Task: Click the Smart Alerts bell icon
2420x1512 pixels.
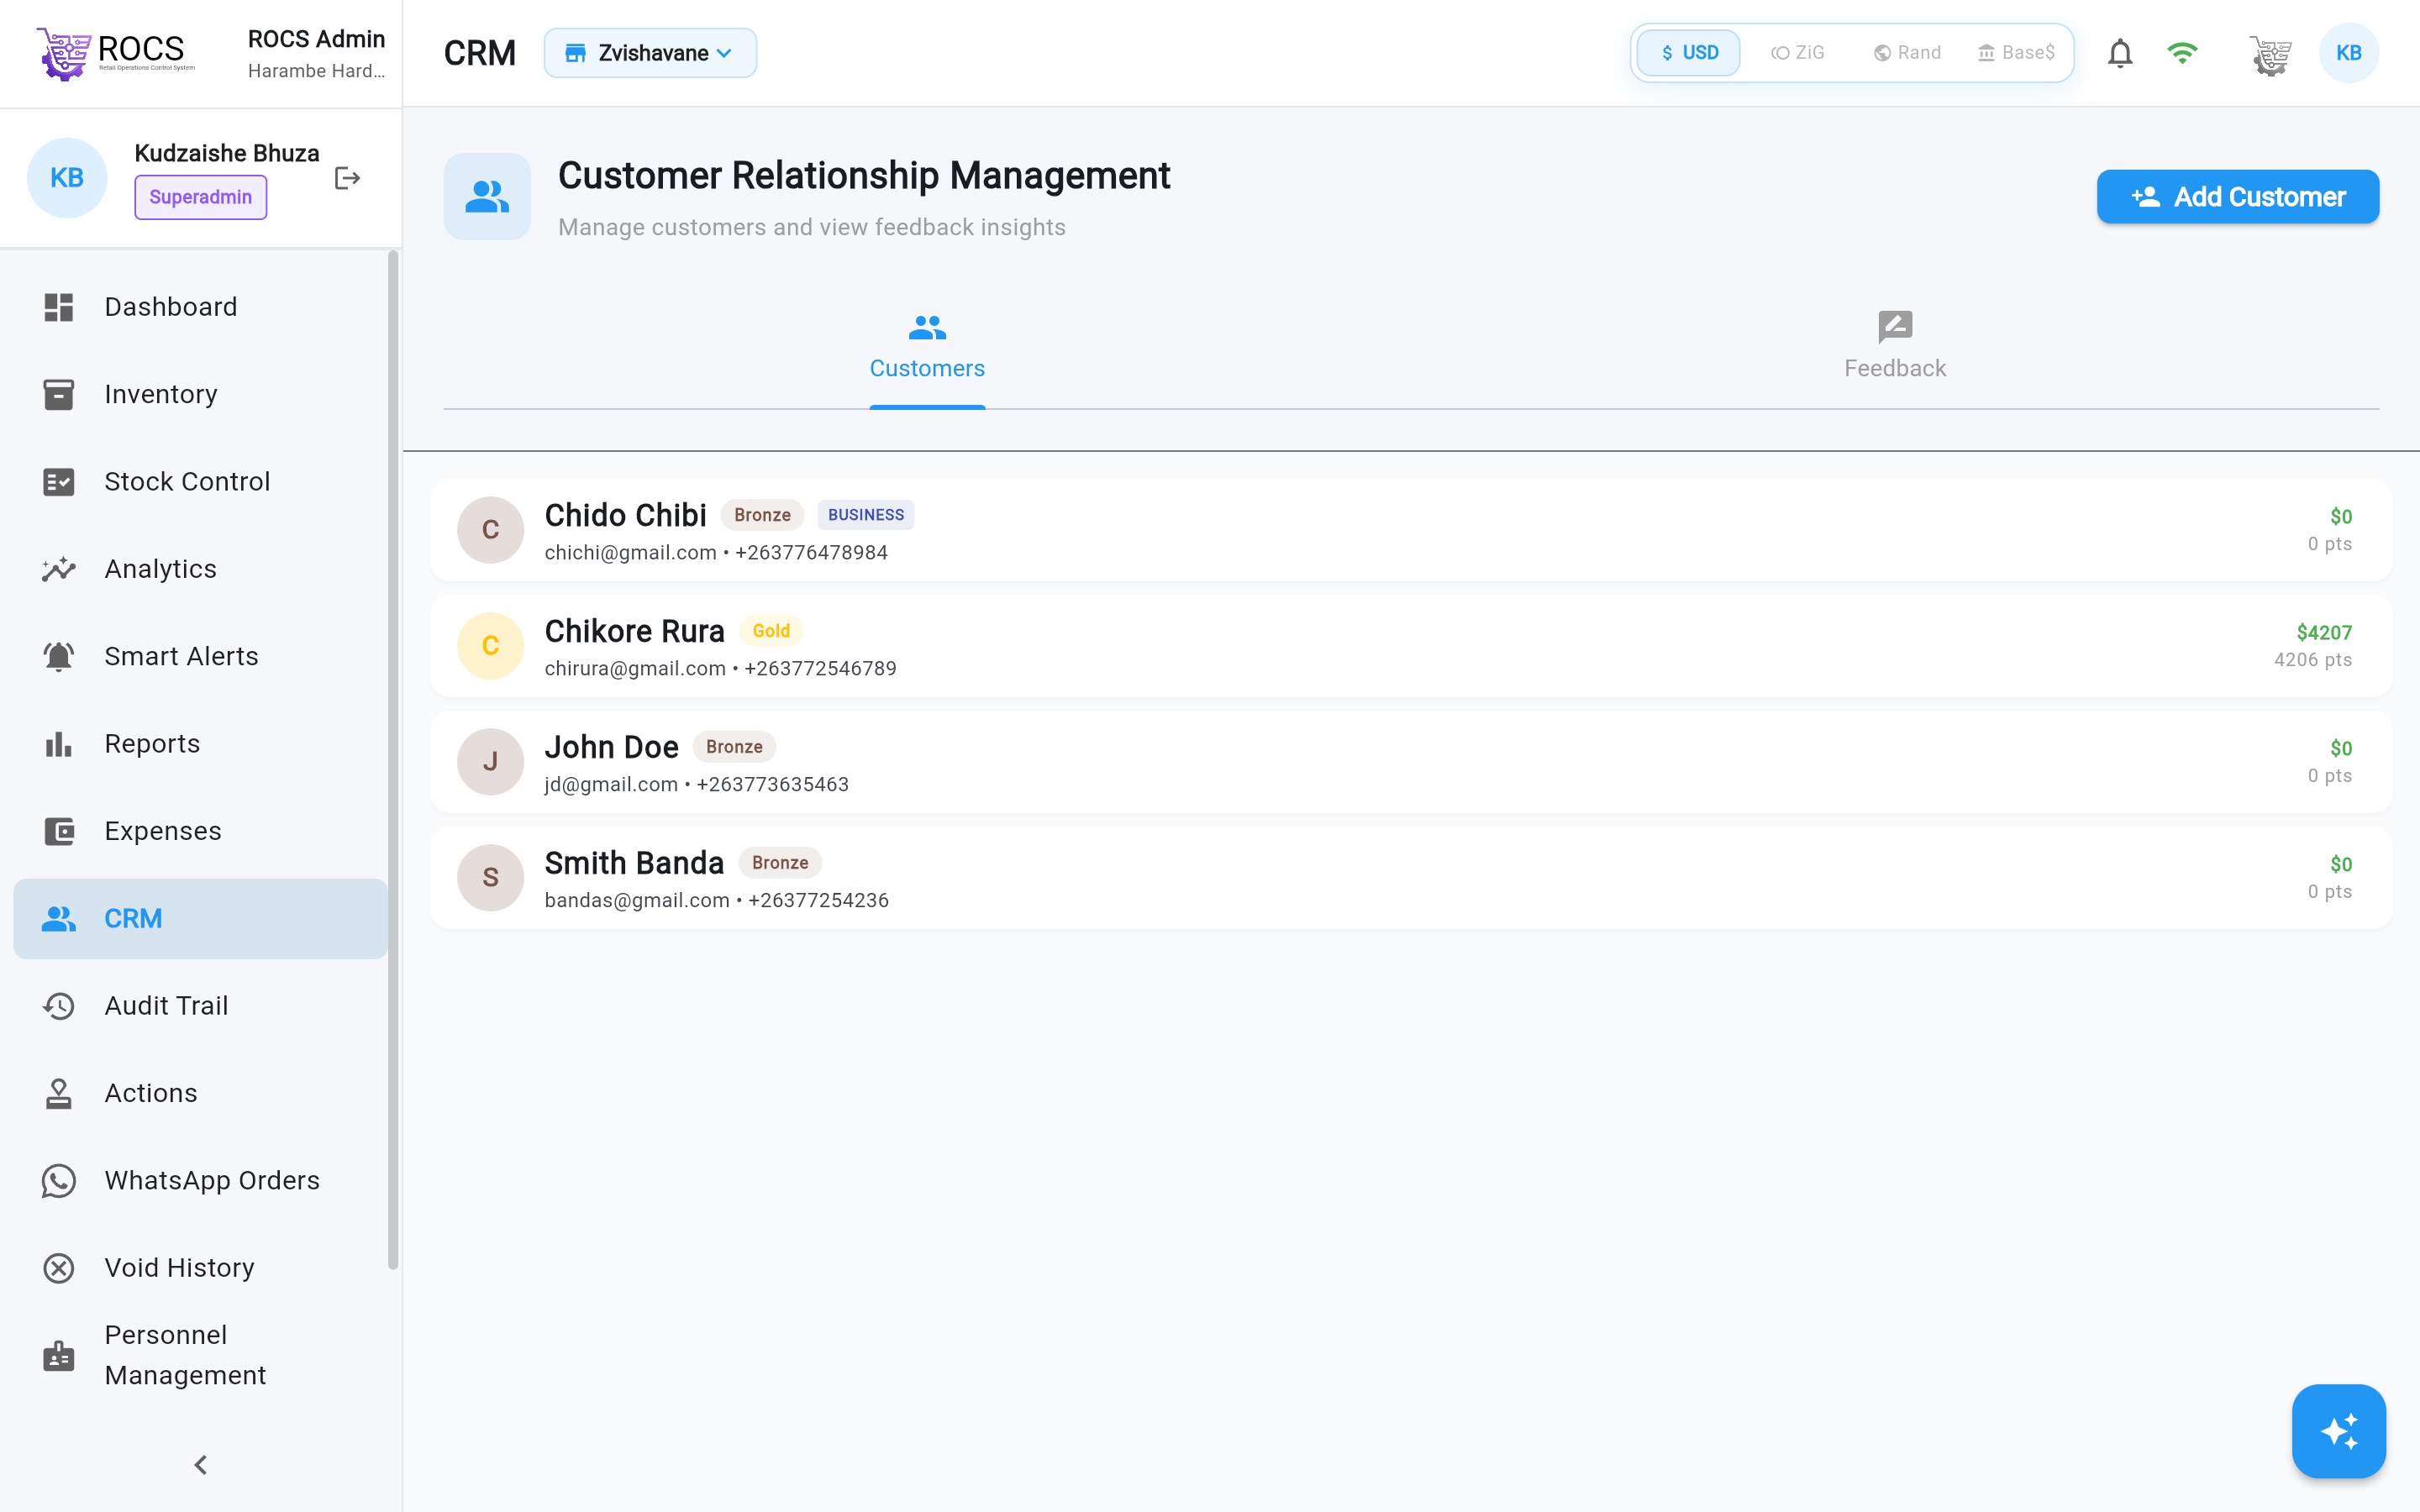Action: (x=59, y=656)
